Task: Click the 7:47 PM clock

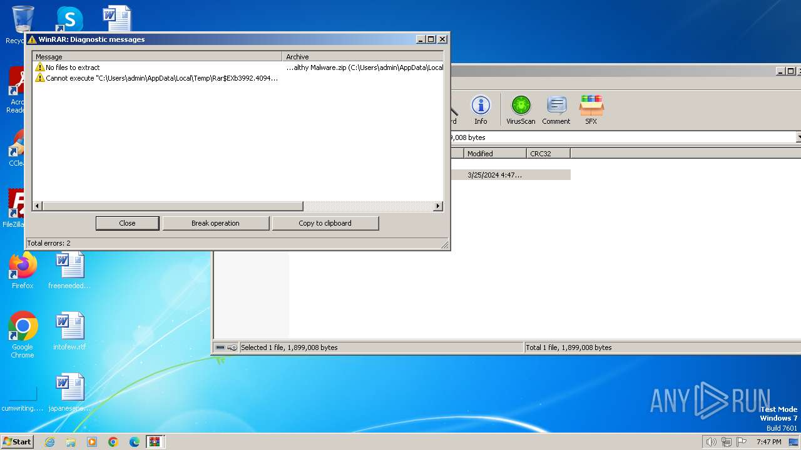Action: pos(768,442)
